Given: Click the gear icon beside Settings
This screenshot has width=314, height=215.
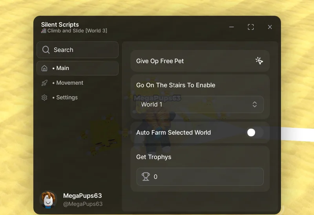Looking at the screenshot, I should [x=44, y=97].
